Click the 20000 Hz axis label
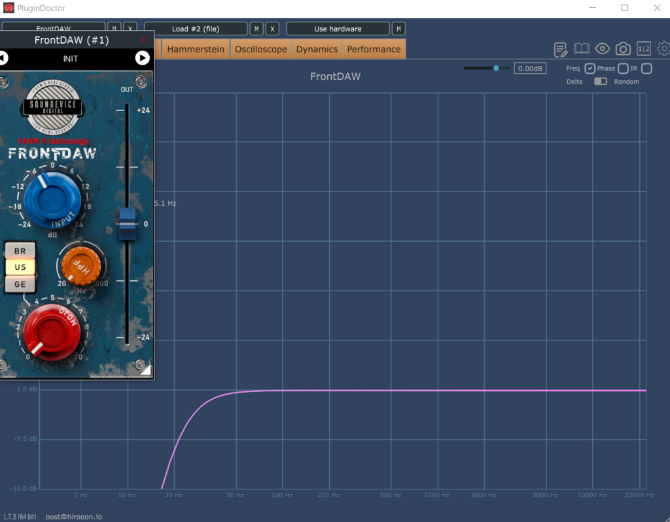The height and width of the screenshot is (522, 670). 639,495
